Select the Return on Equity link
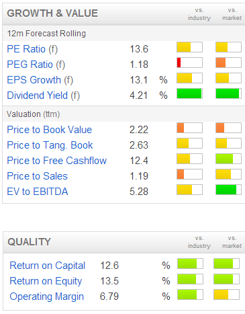Image resolution: width=245 pixels, height=314 pixels. point(46,281)
